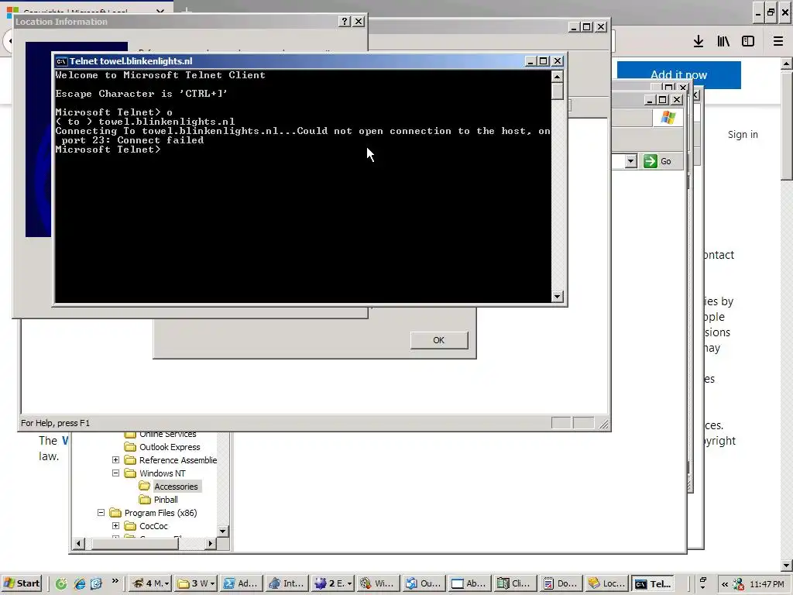Select the Reference Assemblies folder
This screenshot has height=595, width=793.
(x=177, y=460)
